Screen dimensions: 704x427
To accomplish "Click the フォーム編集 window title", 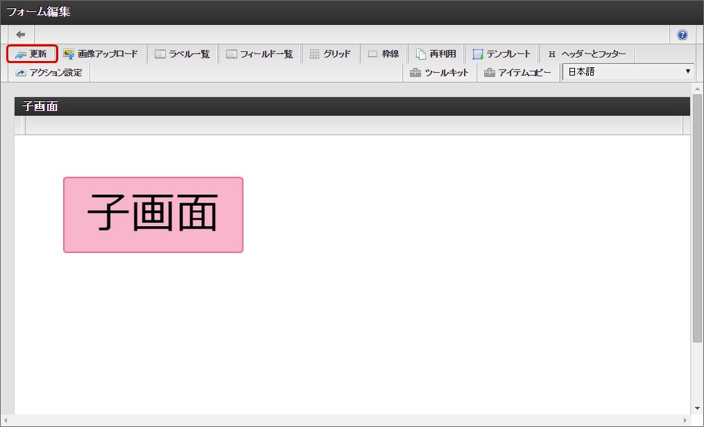I will tap(38, 12).
